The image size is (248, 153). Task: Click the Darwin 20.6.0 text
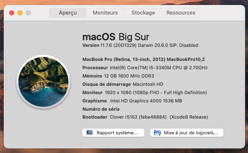pyautogui.click(x=153, y=45)
